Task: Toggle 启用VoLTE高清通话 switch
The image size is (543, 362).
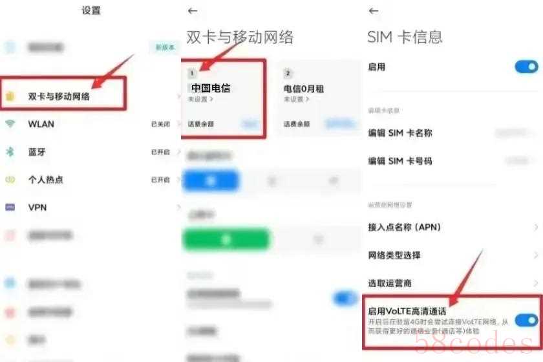Action: coord(526,321)
